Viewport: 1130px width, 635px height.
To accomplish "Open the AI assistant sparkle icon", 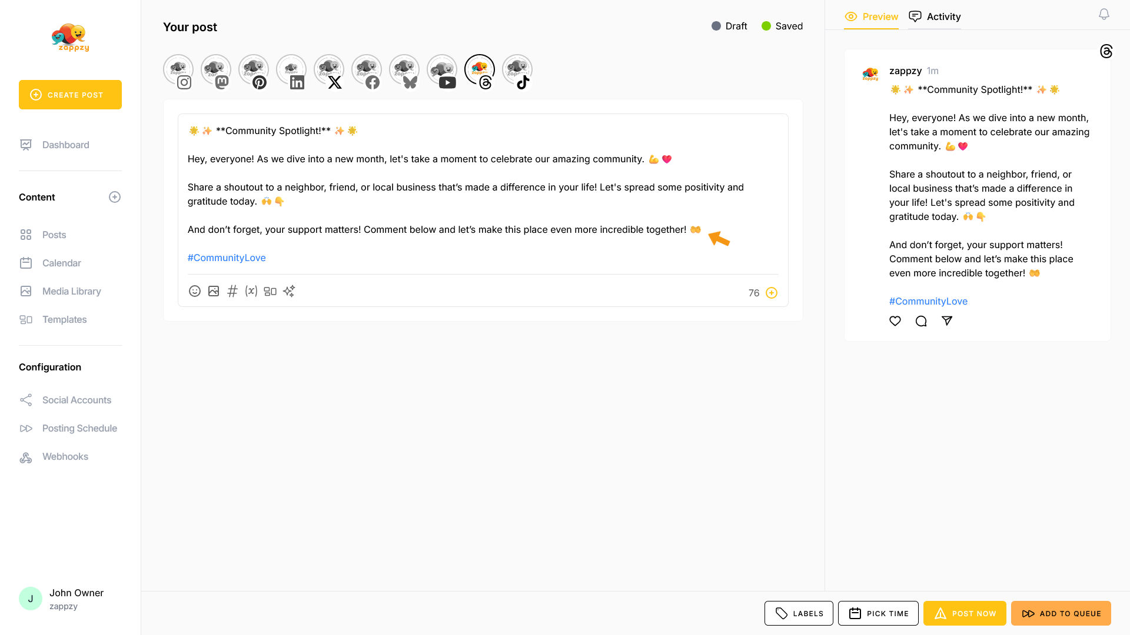I will (x=289, y=291).
